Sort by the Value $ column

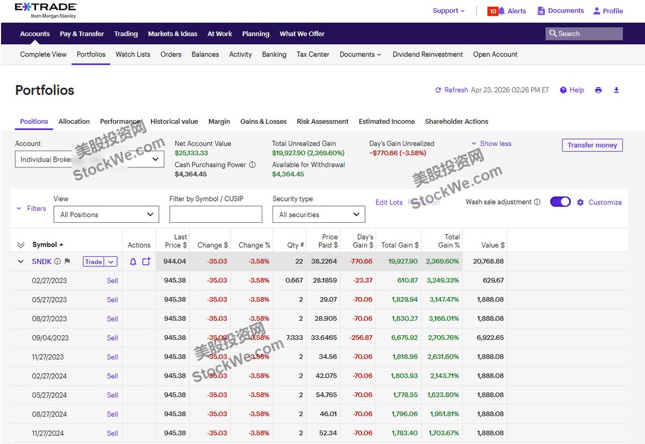(493, 245)
